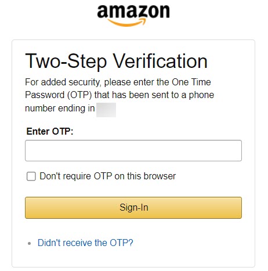Click the Two-Step Verification heading
Viewport: 268px width, 271px height.
coord(116,62)
